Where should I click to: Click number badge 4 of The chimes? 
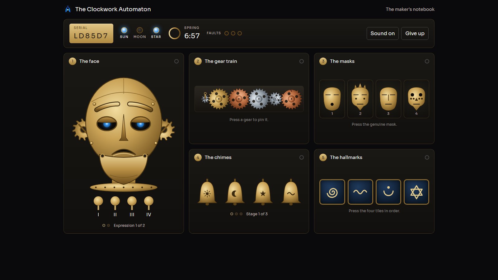(x=198, y=157)
